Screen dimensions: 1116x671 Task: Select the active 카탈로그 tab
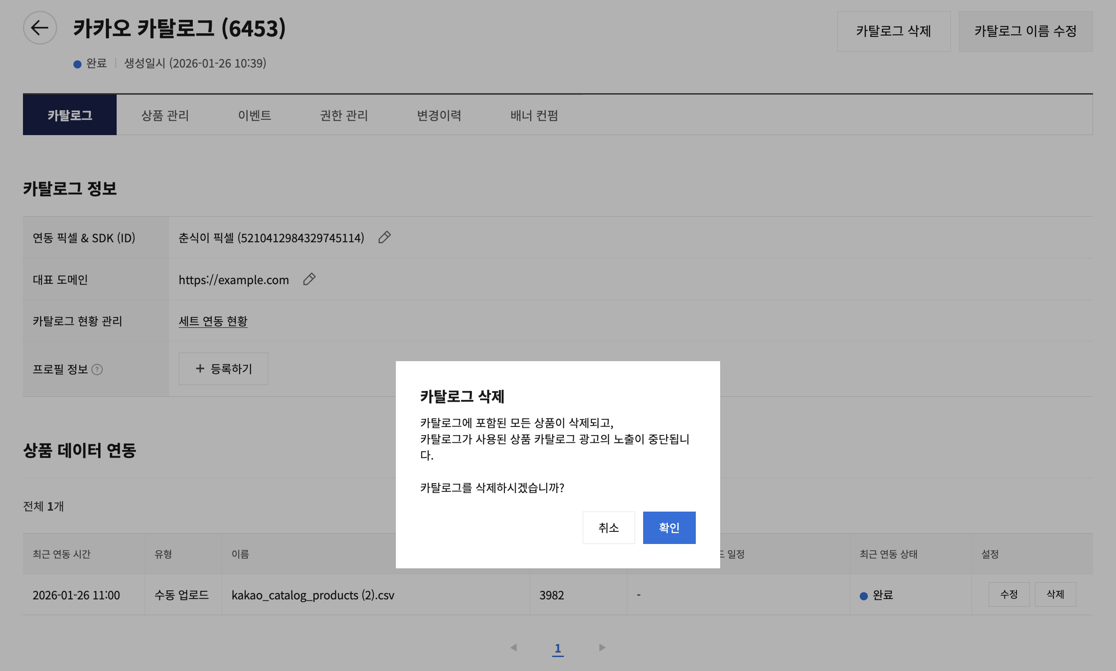click(x=70, y=115)
